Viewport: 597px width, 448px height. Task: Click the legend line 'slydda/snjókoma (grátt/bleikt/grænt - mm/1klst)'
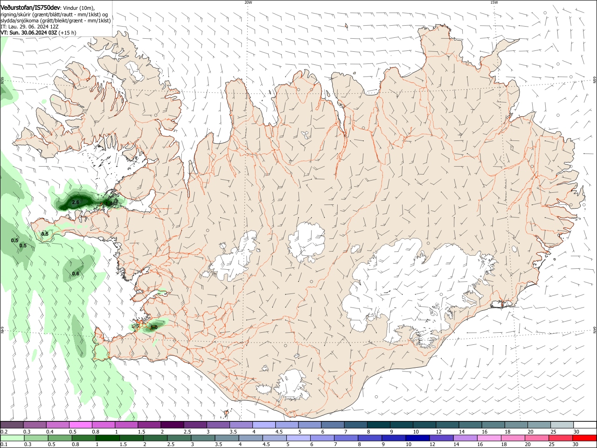tap(56, 21)
